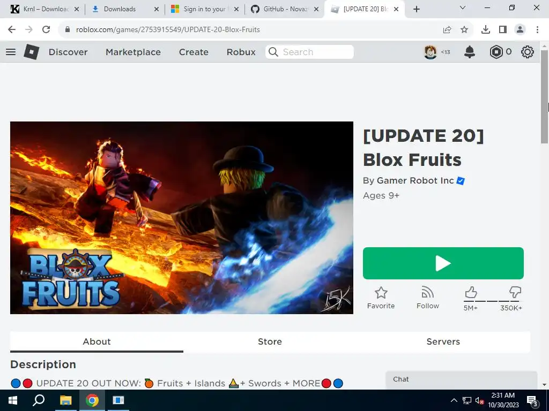Image resolution: width=549 pixels, height=411 pixels.
Task: Click the browser address bar URL
Action: 168,30
